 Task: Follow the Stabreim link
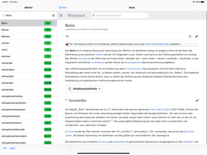tap(188, 142)
